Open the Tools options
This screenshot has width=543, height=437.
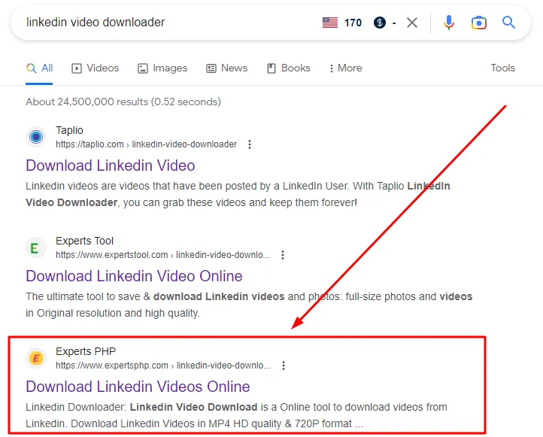[502, 68]
